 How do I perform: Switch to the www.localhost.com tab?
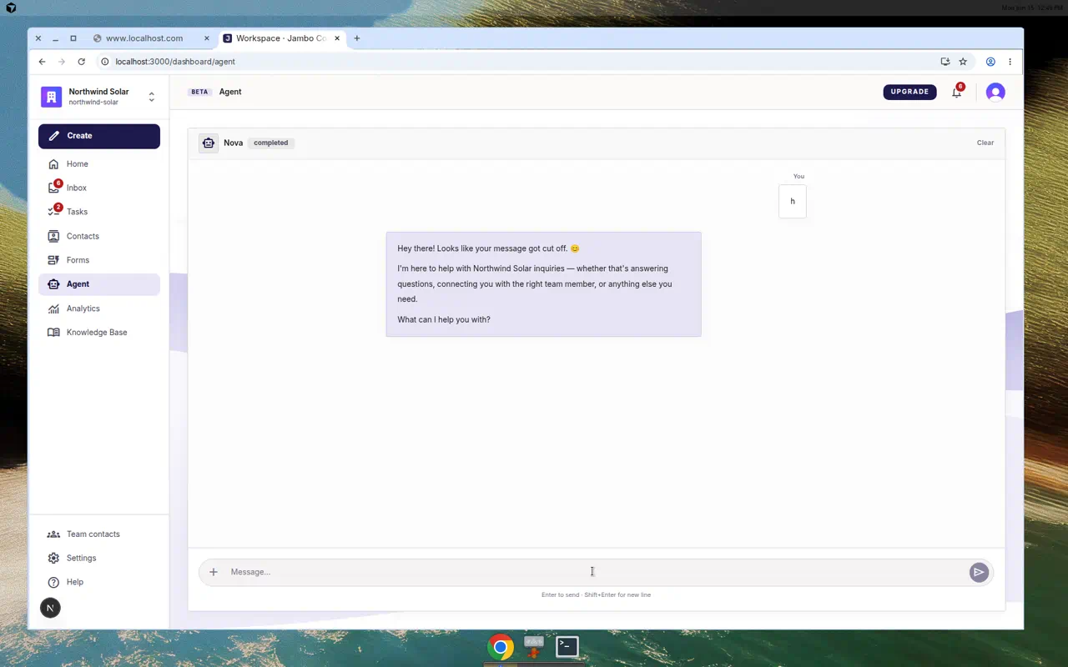click(x=150, y=38)
